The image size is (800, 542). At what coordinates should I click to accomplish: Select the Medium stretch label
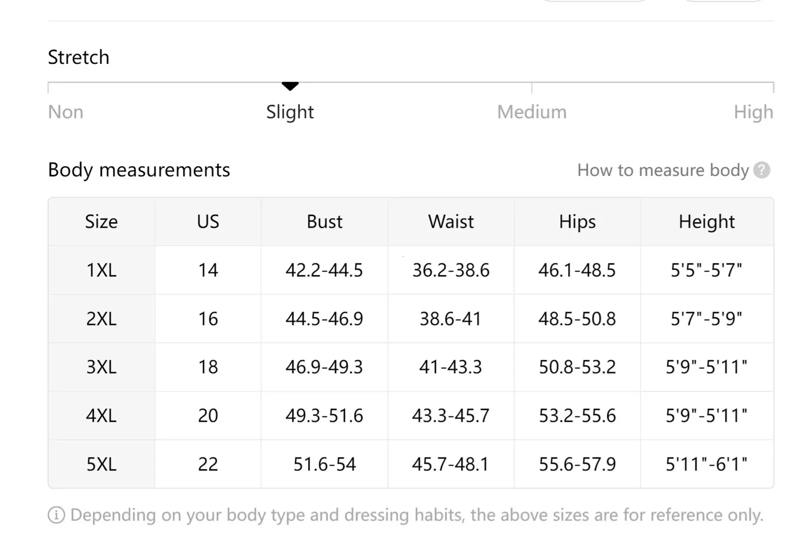click(x=532, y=112)
